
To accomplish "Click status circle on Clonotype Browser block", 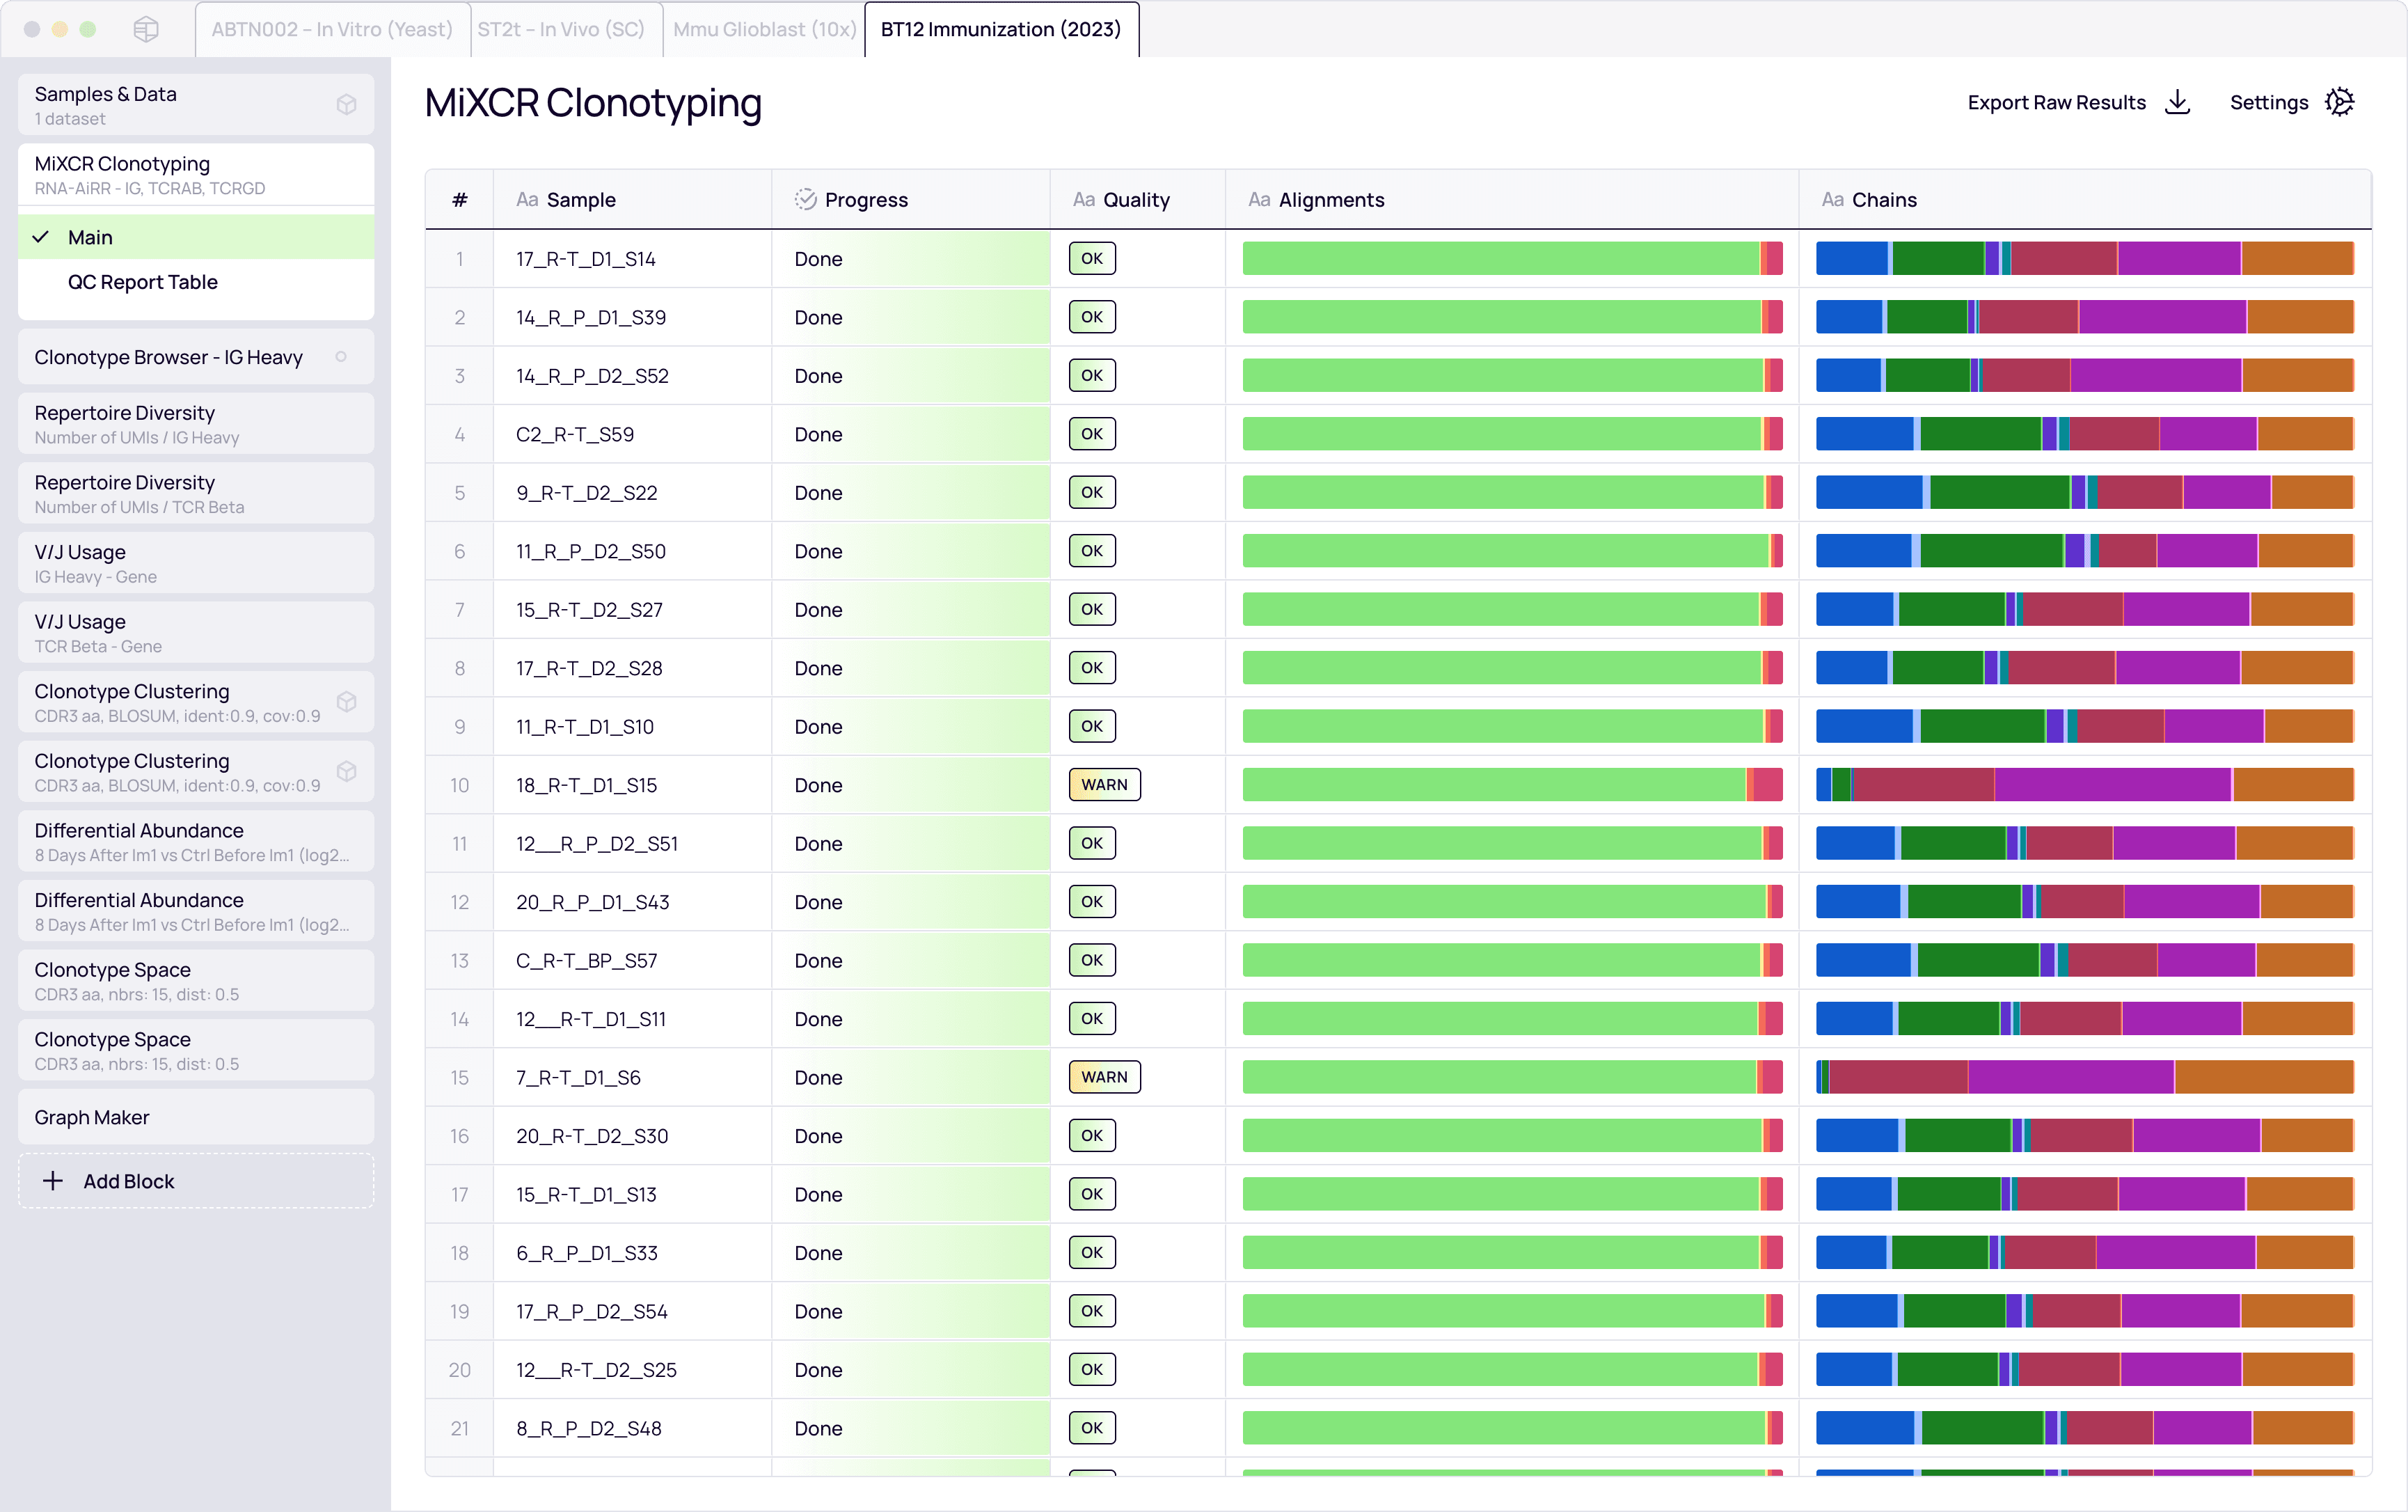I will (x=341, y=357).
